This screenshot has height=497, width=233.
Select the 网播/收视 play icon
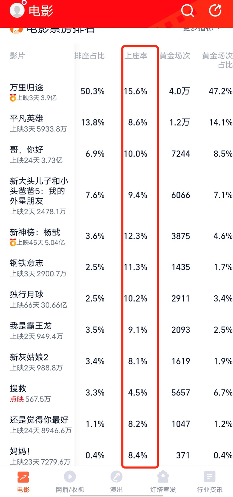70,477
